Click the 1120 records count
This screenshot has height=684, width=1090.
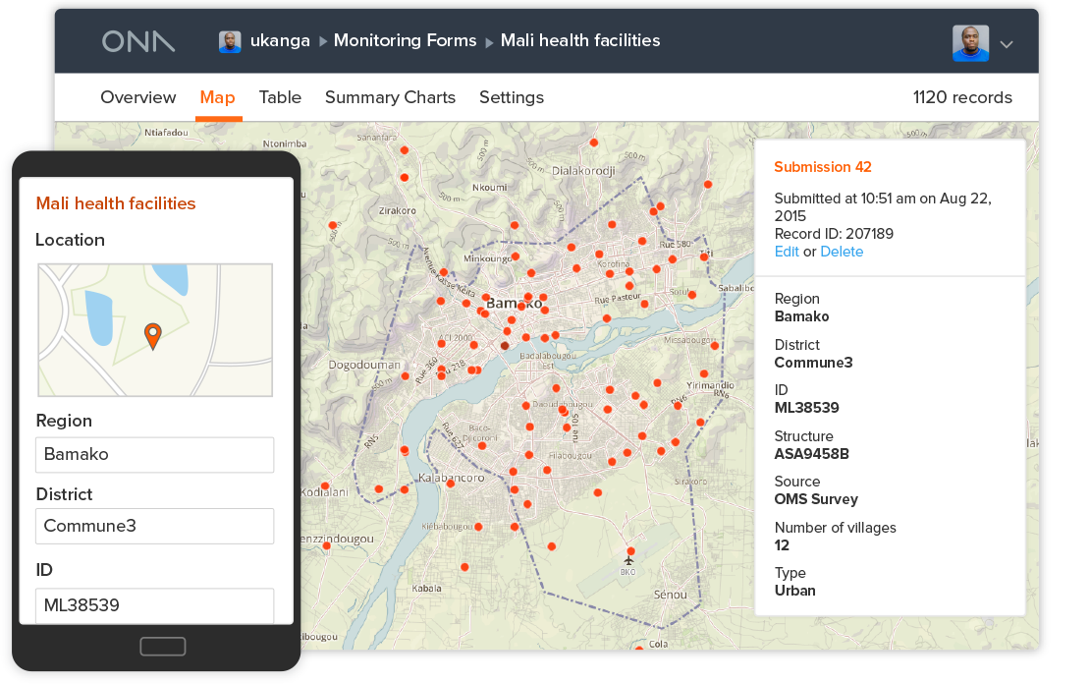962,97
